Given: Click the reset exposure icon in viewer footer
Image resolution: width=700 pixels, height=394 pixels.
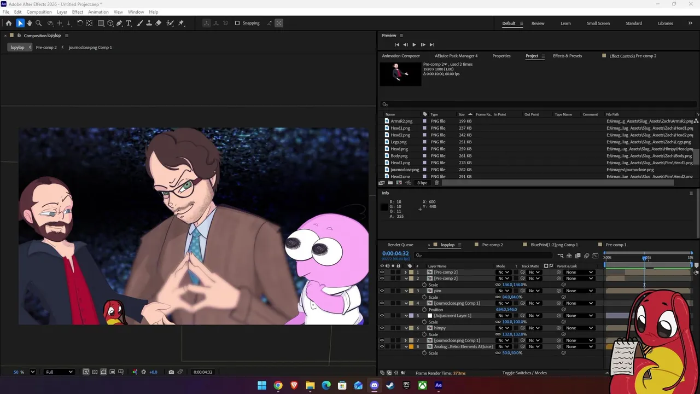Looking at the screenshot, I should click(144, 372).
